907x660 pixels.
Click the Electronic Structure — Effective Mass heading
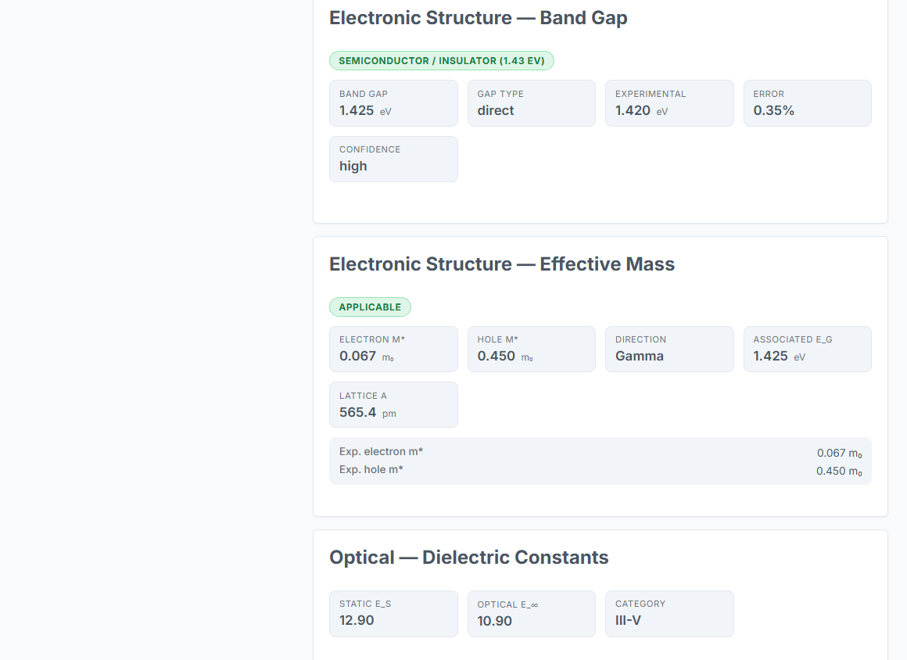tap(502, 264)
